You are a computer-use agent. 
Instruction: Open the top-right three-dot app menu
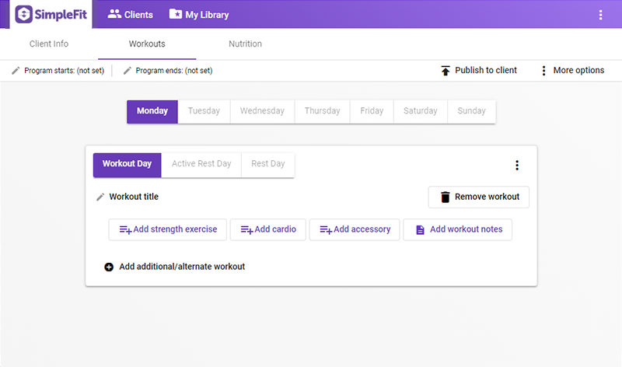point(600,15)
